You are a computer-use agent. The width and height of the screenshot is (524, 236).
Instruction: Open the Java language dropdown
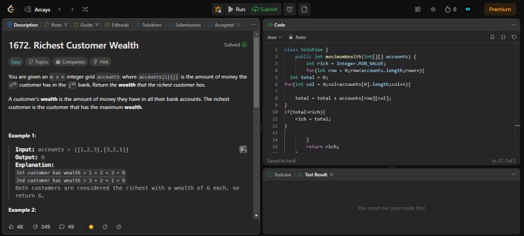[x=274, y=37]
